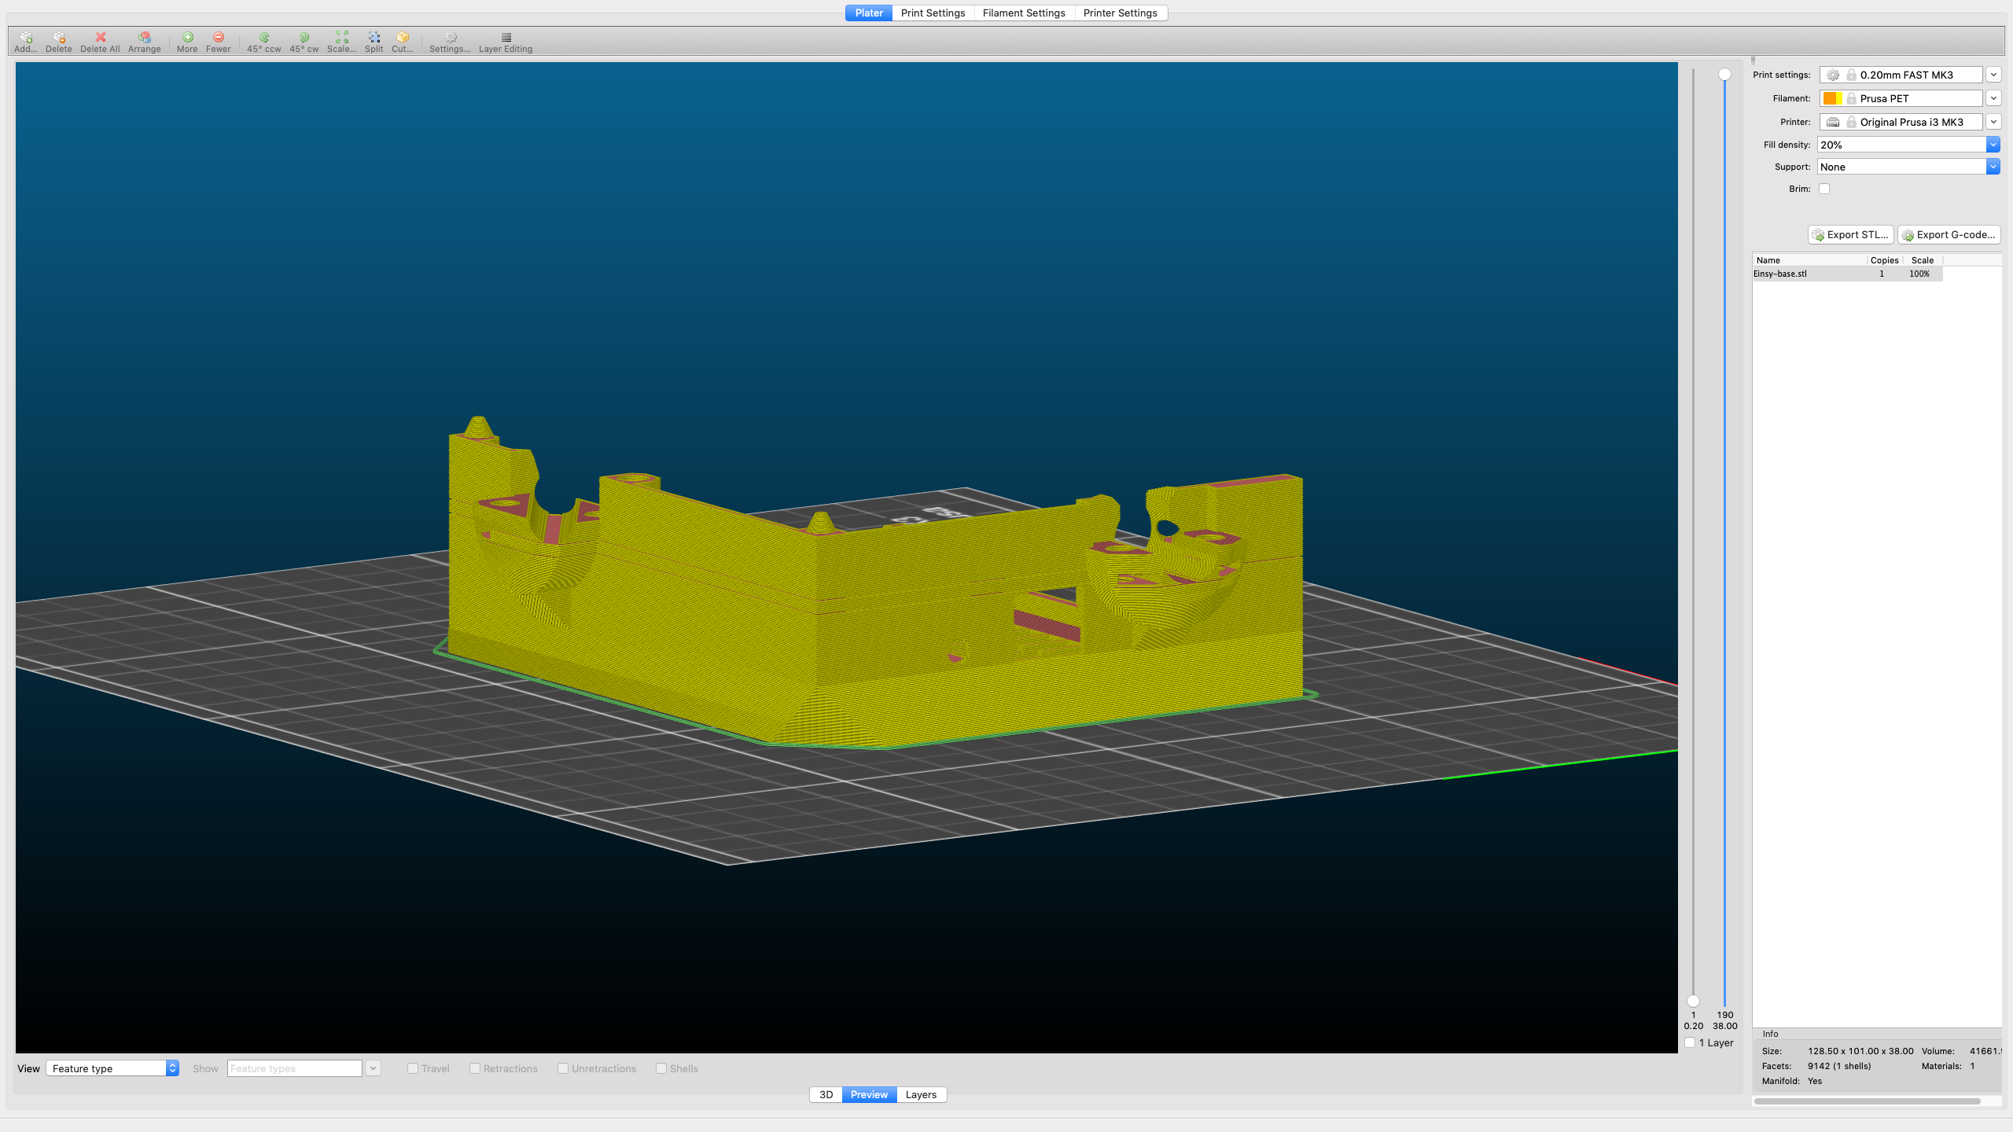Switch to the Layers view
The image size is (2013, 1132).
(x=921, y=1094)
